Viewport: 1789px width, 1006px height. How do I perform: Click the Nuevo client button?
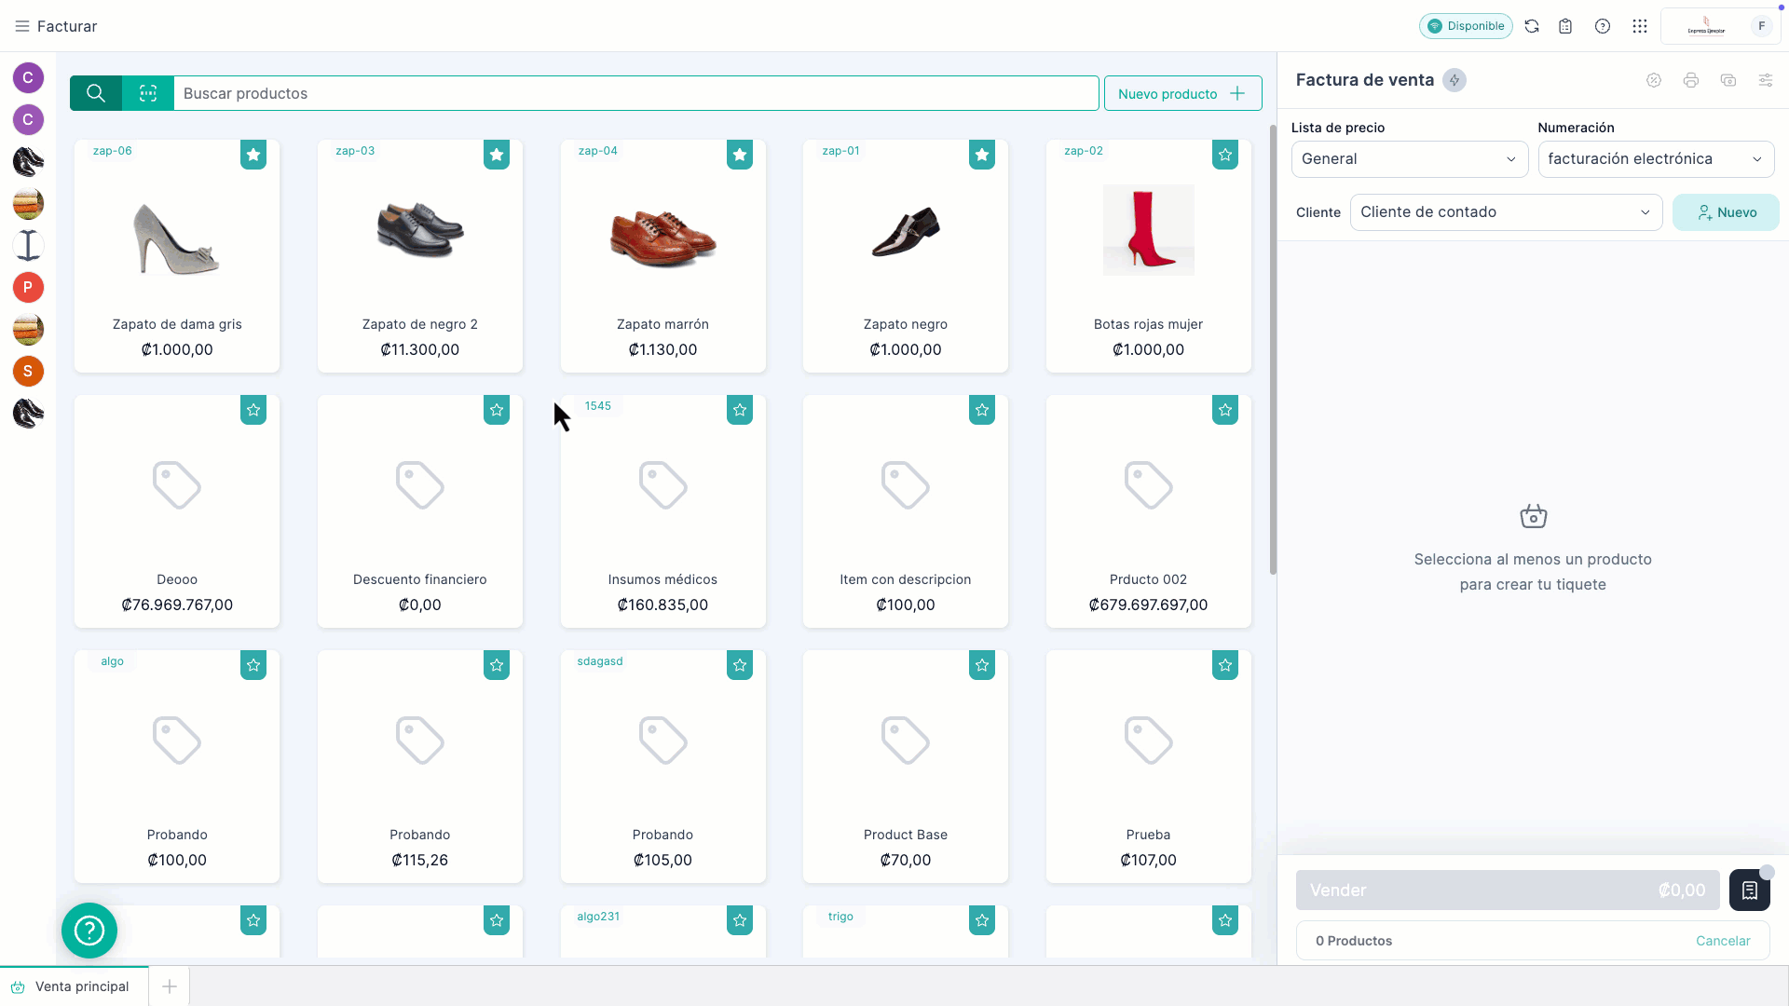click(x=1726, y=212)
